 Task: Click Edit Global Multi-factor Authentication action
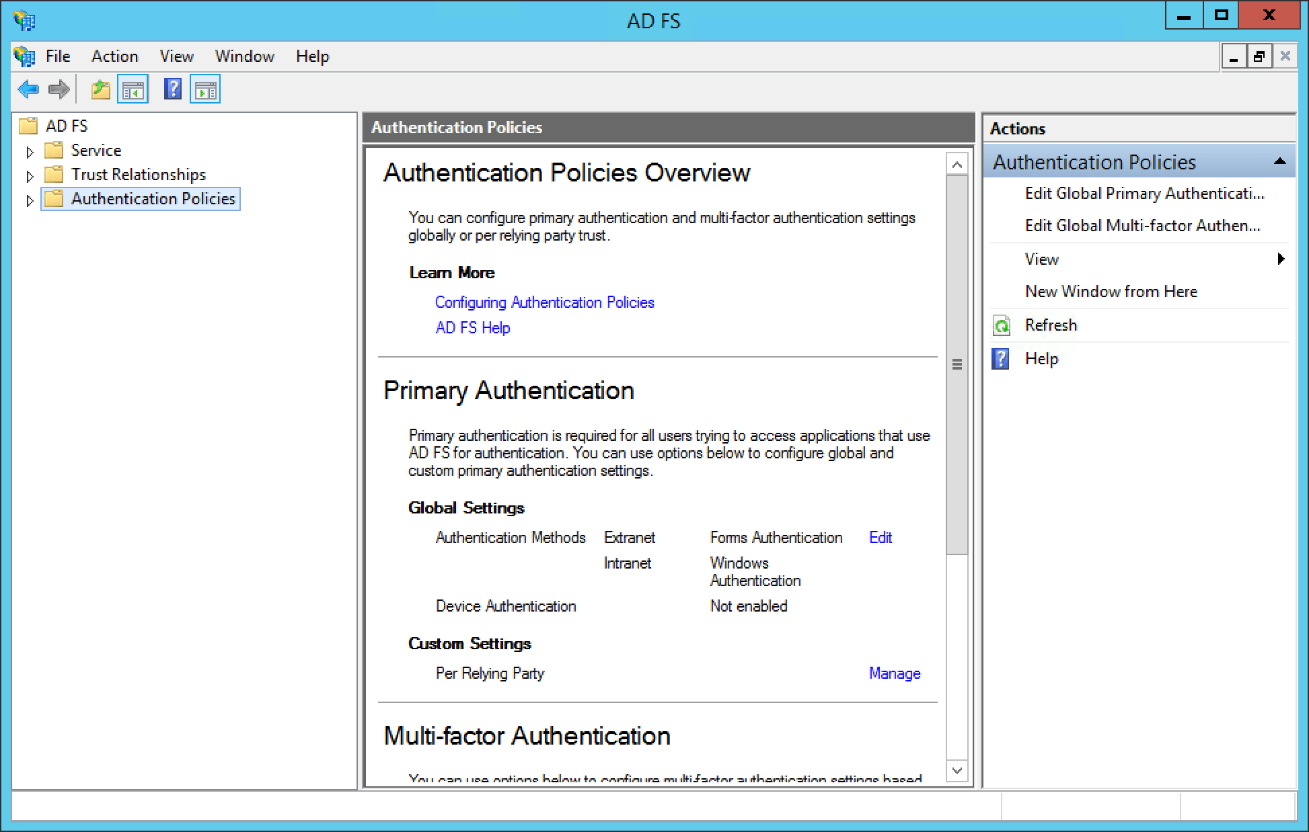pyautogui.click(x=1142, y=226)
